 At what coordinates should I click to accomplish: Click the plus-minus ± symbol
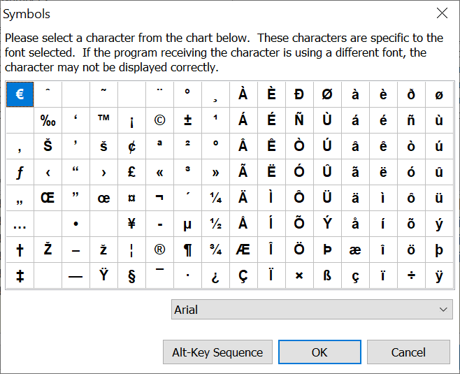pyautogui.click(x=187, y=120)
